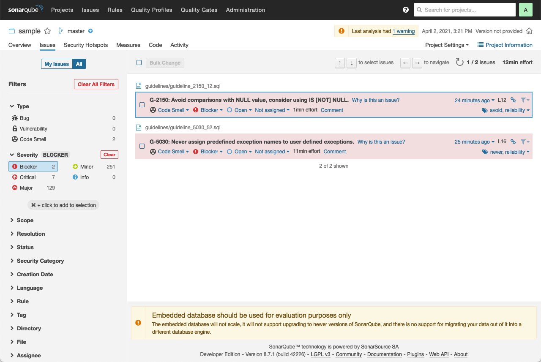
Task: Clear the Severity filter
Action: click(x=109, y=155)
